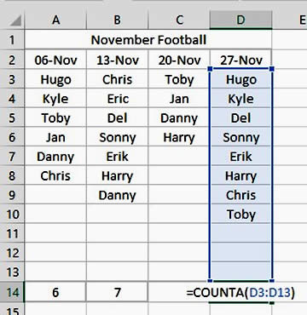Select column B header
The height and width of the screenshot is (315, 307).
click(x=118, y=20)
